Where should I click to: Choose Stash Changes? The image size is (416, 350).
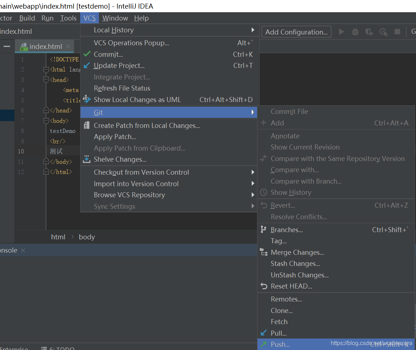coord(336,263)
